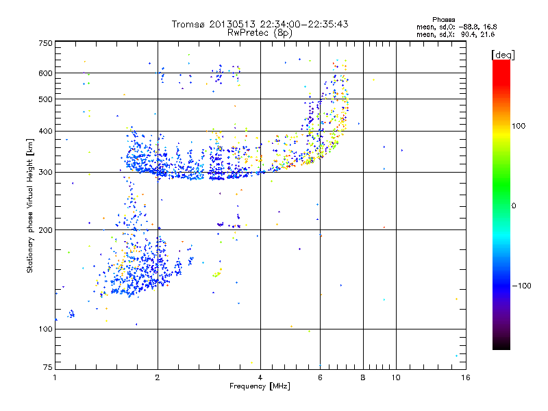
Task: Click the colorbar tick label "0"
Action: point(513,206)
